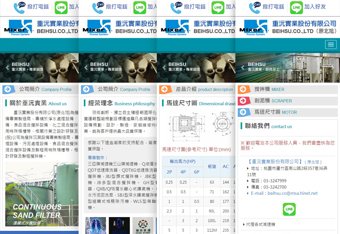Click the 框號 column header
This screenshot has width=340, height=234.
click(212, 167)
